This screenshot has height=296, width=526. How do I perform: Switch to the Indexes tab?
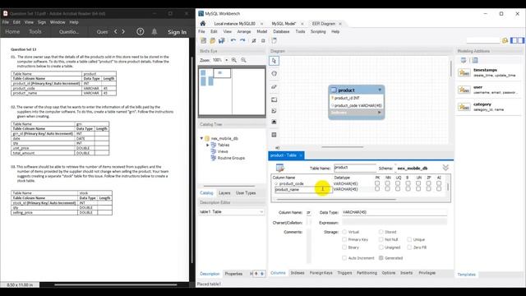point(298,273)
